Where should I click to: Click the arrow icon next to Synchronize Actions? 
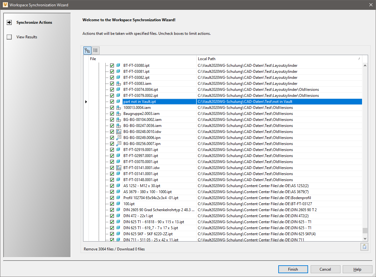click(9, 22)
